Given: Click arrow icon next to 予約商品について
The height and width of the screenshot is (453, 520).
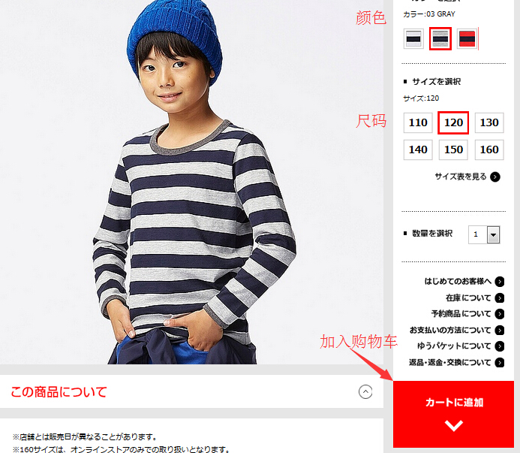Looking at the screenshot, I should [x=500, y=314].
